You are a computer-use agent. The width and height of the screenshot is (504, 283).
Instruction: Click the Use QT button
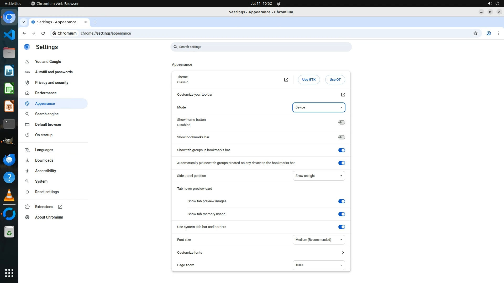tap(335, 80)
